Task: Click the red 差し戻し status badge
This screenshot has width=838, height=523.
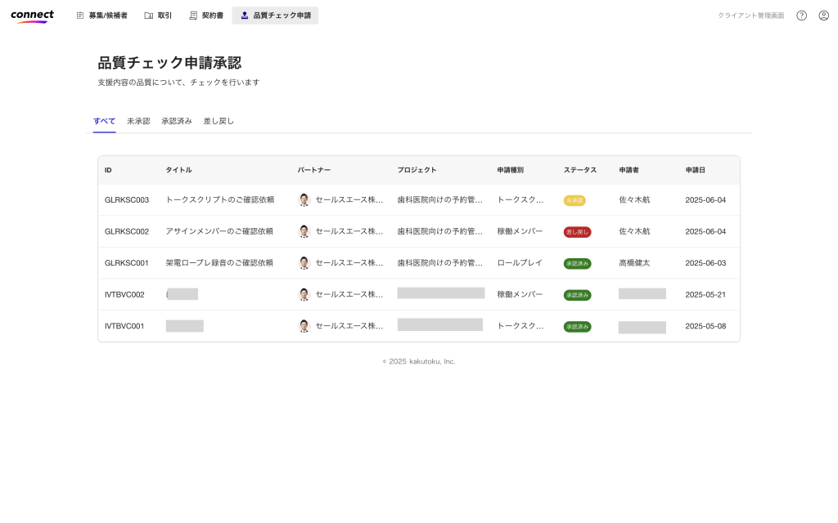Action: click(577, 232)
